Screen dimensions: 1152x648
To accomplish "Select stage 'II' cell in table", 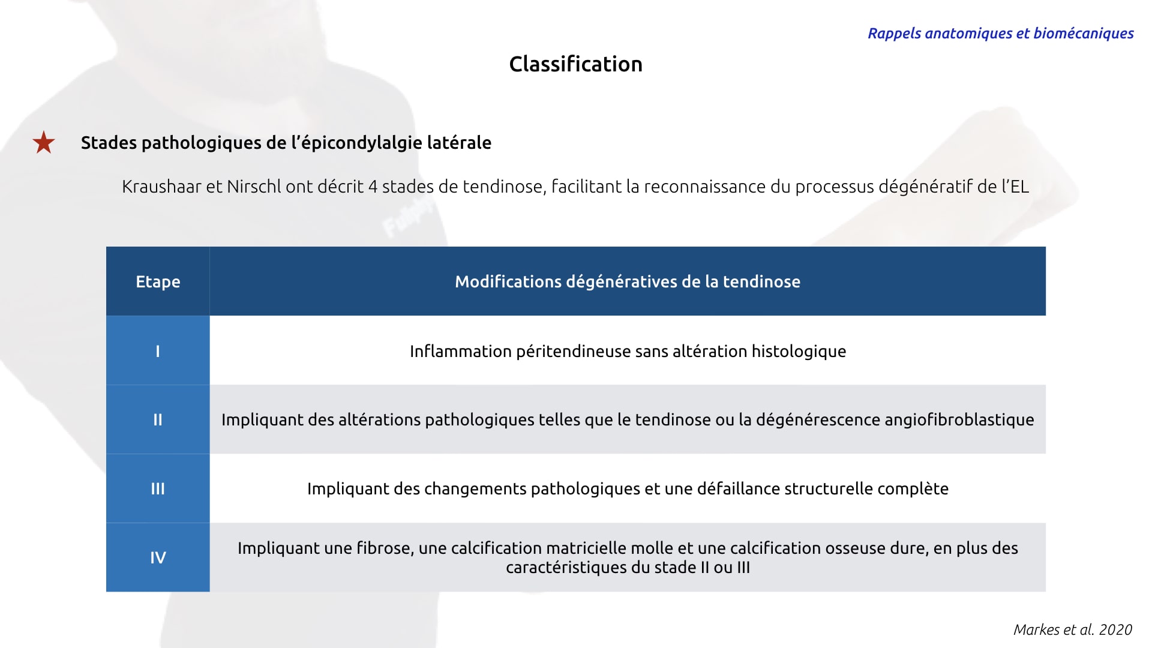I will [x=158, y=419].
